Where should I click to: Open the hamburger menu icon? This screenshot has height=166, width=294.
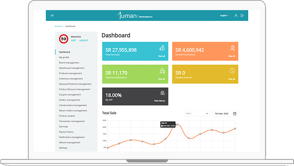(x=52, y=15)
